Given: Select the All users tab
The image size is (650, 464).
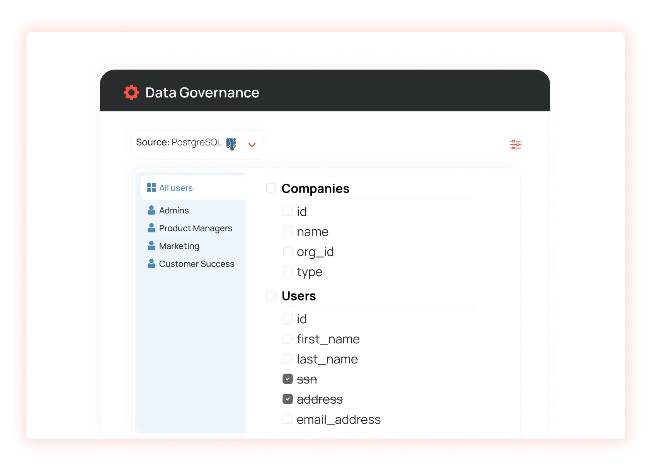Looking at the screenshot, I should tap(176, 188).
